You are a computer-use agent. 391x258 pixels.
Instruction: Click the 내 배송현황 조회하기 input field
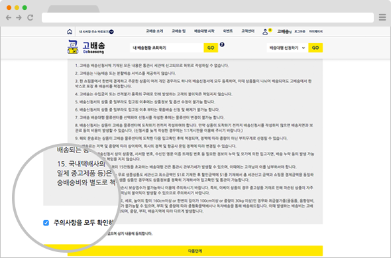(167, 48)
